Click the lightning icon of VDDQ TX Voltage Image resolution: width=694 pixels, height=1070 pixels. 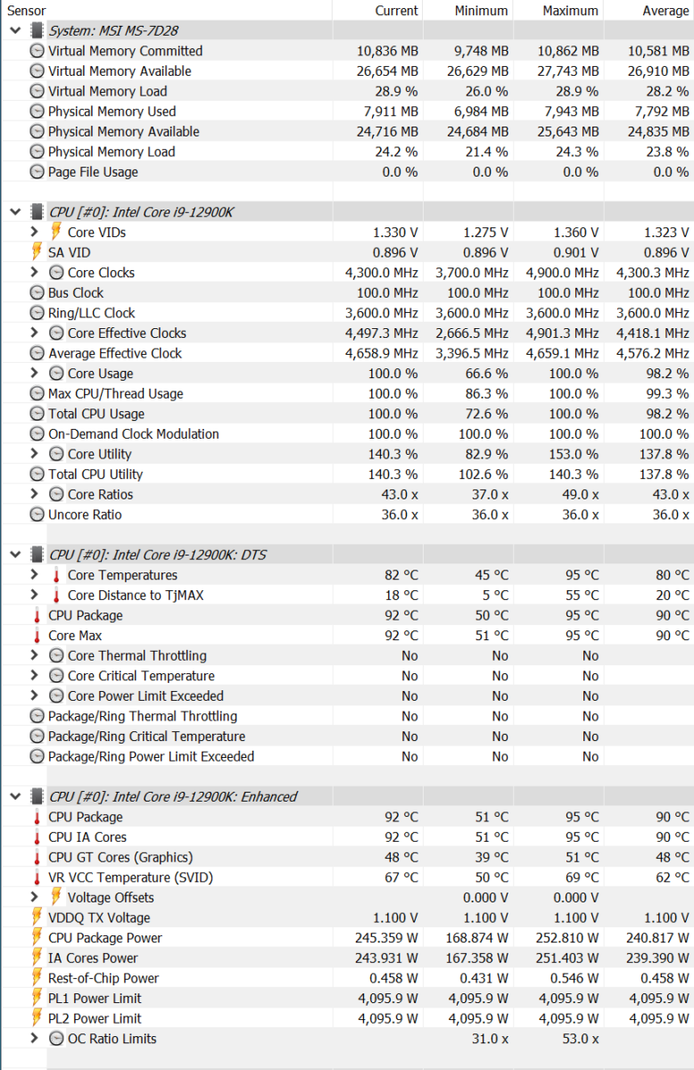pyautogui.click(x=37, y=918)
